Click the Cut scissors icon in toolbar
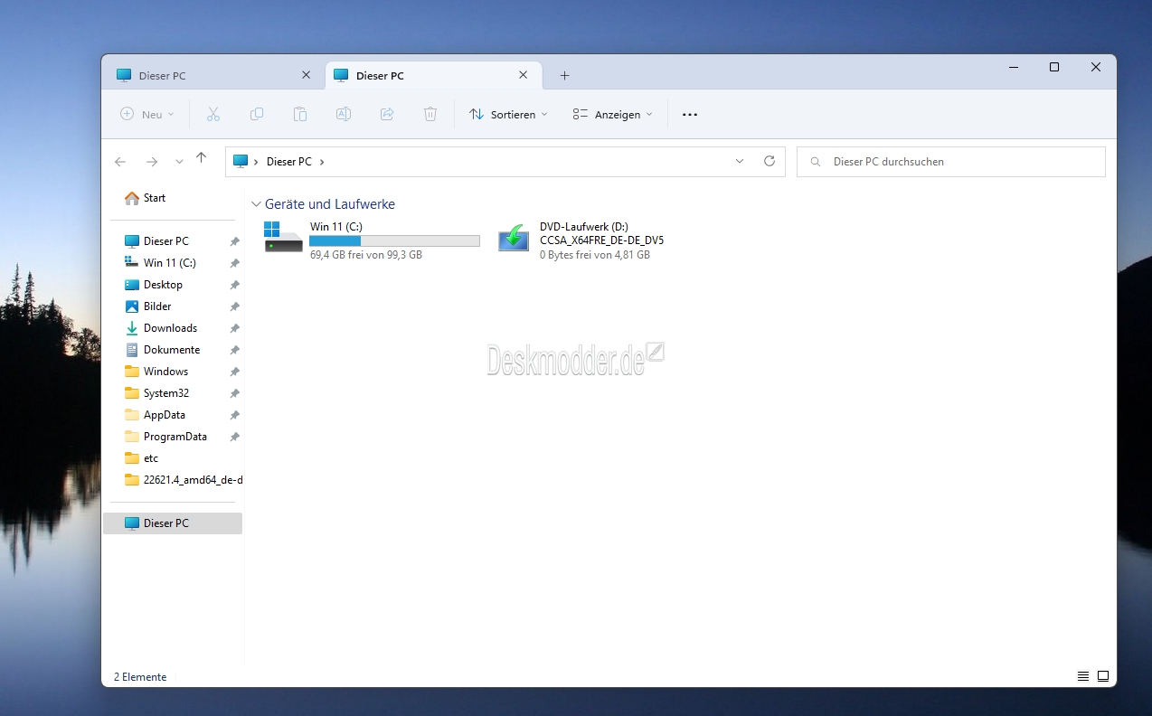This screenshot has height=716, width=1152. point(213,114)
